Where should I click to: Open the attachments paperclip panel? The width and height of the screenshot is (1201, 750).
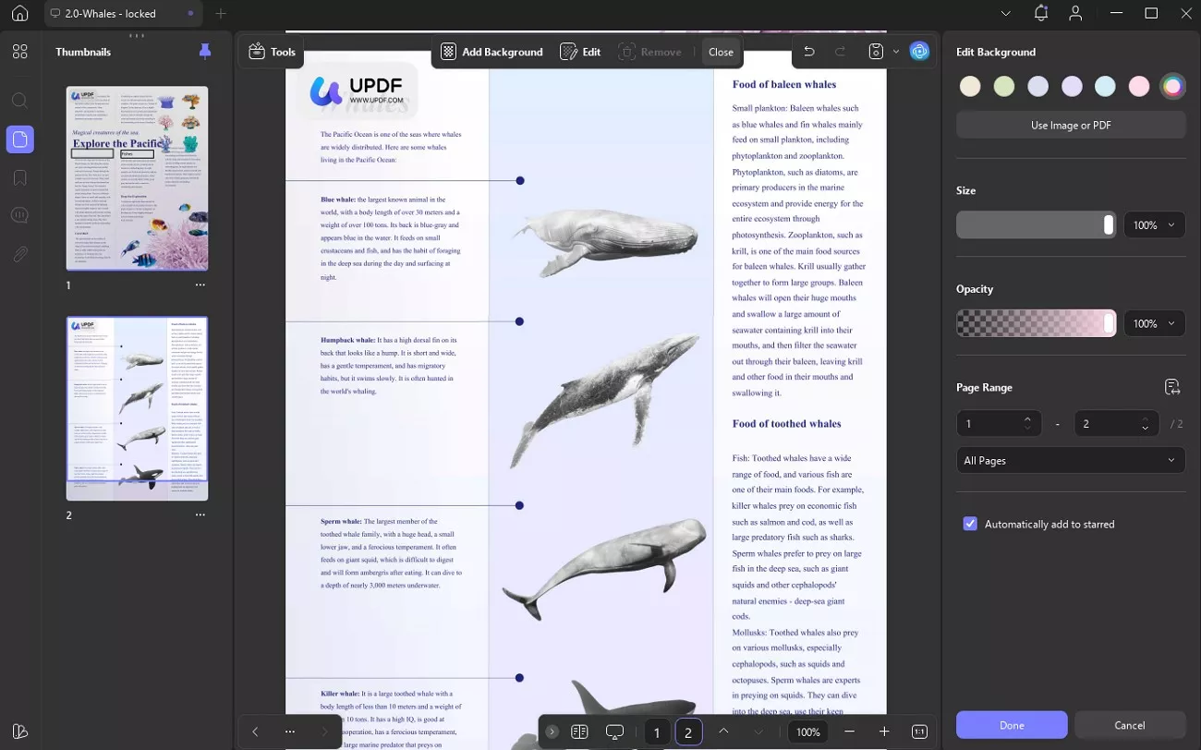(20, 254)
